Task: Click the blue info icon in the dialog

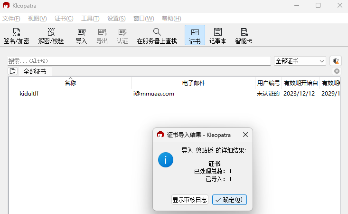Action: (166, 160)
